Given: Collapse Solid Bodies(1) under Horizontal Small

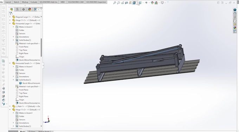Looking at the screenshot, I should coord(13,80).
